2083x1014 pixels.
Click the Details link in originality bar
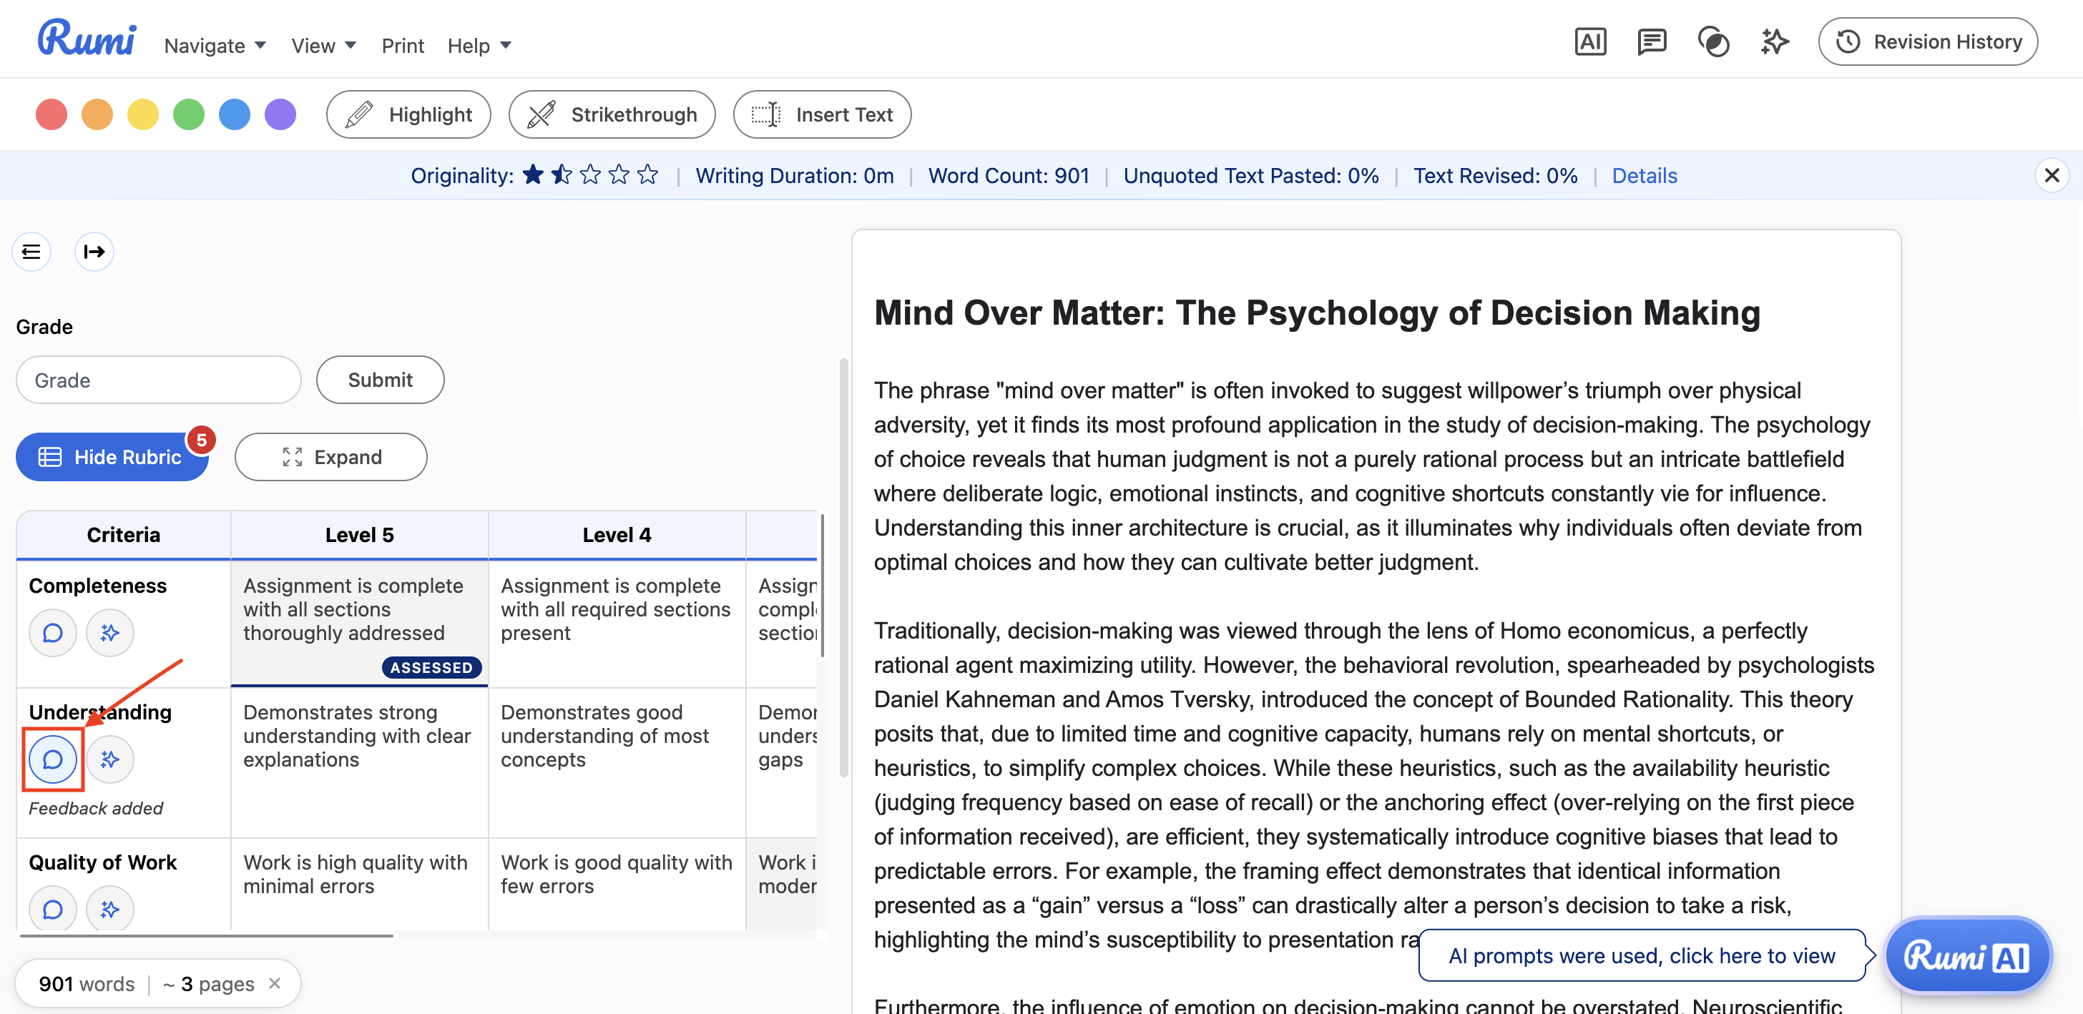[x=1644, y=177]
